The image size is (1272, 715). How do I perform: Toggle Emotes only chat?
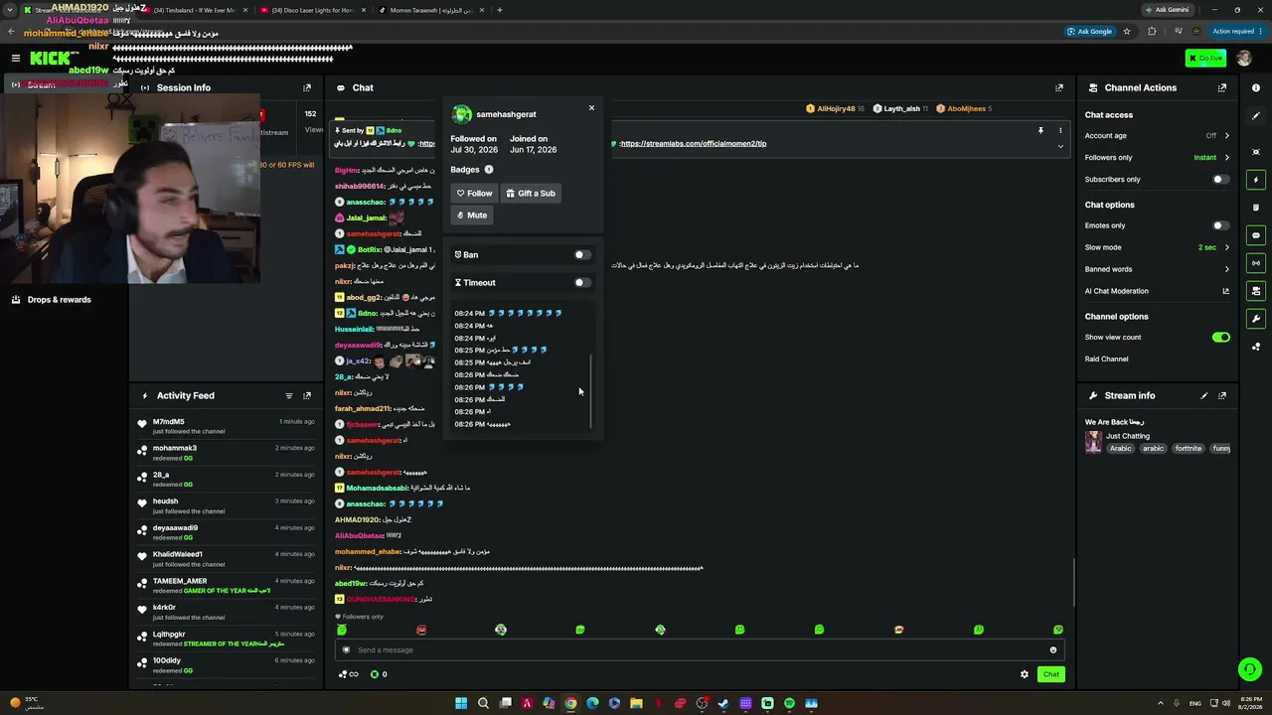[x=1221, y=225]
